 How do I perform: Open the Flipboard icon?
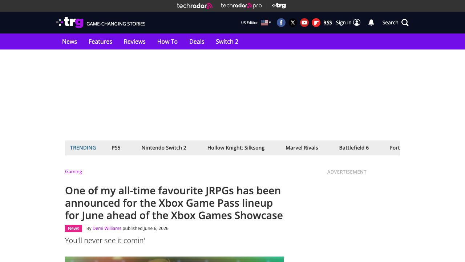[316, 23]
